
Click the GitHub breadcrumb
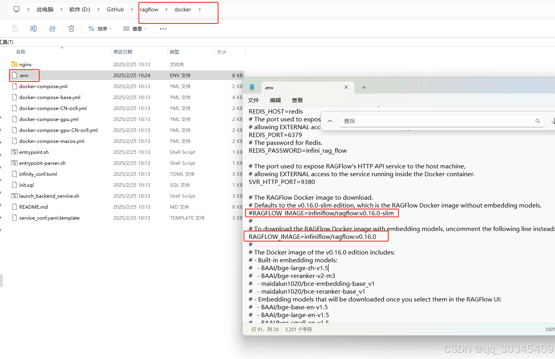pos(115,9)
